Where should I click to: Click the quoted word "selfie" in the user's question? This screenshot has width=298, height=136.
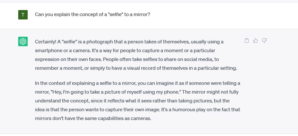115,14
